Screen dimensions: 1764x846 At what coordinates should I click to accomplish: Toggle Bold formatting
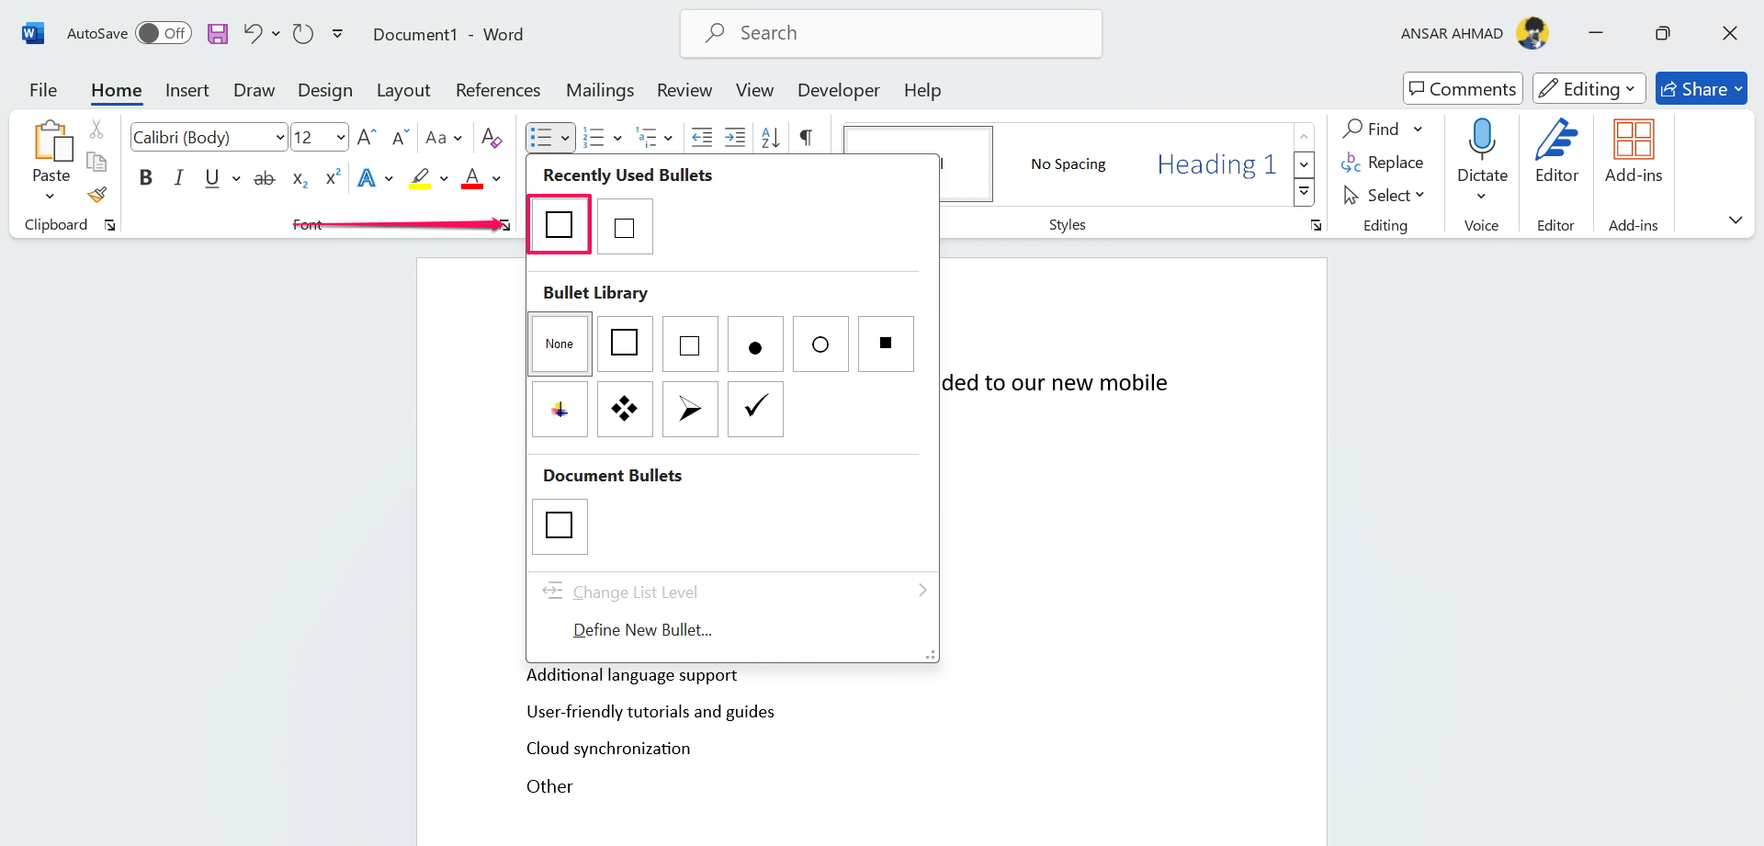click(x=145, y=178)
